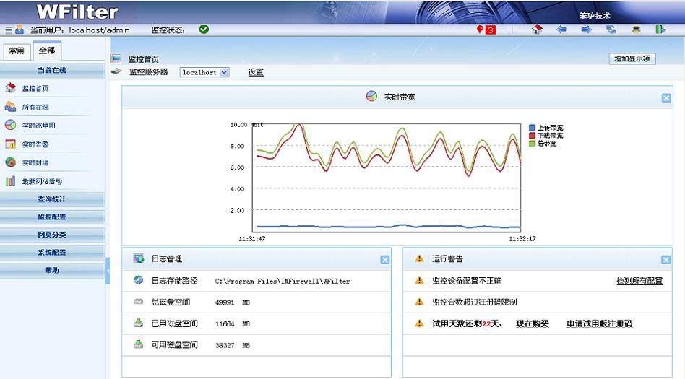
Task: Click the 设置 link
Action: tap(256, 72)
